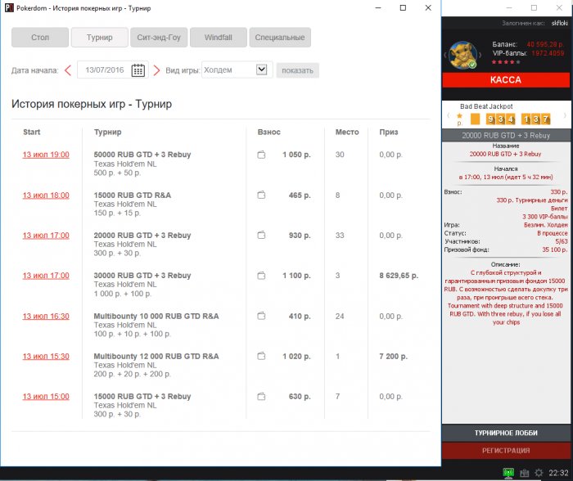Click the red 20000 RUB GTD + 3 Rebuy name
Viewport: 573px width, 481px height.
(505, 154)
